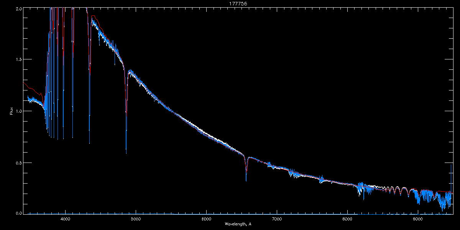Viewport: 460px width, 230px height.
Task: Click the y-axis tick label 0.5
Action: click(x=18, y=163)
